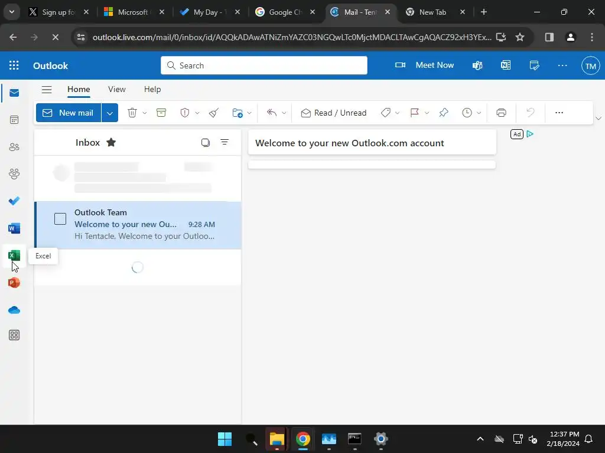
Task: Move message using Move to folder icon
Action: pos(238,113)
